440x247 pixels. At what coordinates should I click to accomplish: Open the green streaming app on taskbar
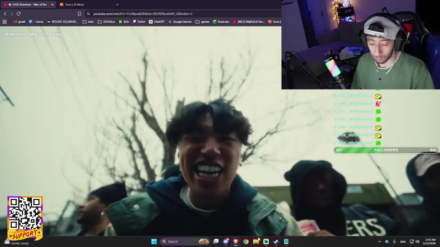click(x=266, y=242)
